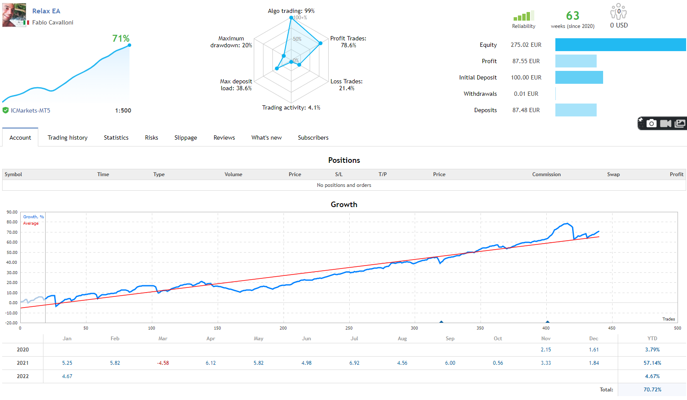Viewport: 687px width, 400px height.
Task: Click the Swap column header
Action: (x=613, y=174)
